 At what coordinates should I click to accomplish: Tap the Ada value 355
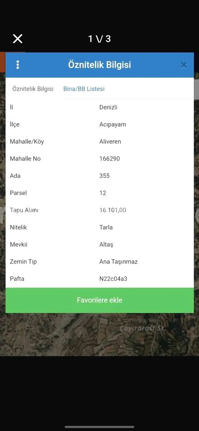(105, 176)
